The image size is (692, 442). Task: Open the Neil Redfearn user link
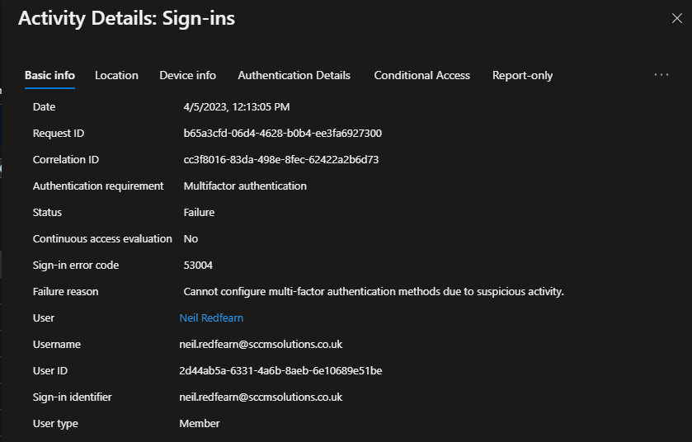pos(211,317)
